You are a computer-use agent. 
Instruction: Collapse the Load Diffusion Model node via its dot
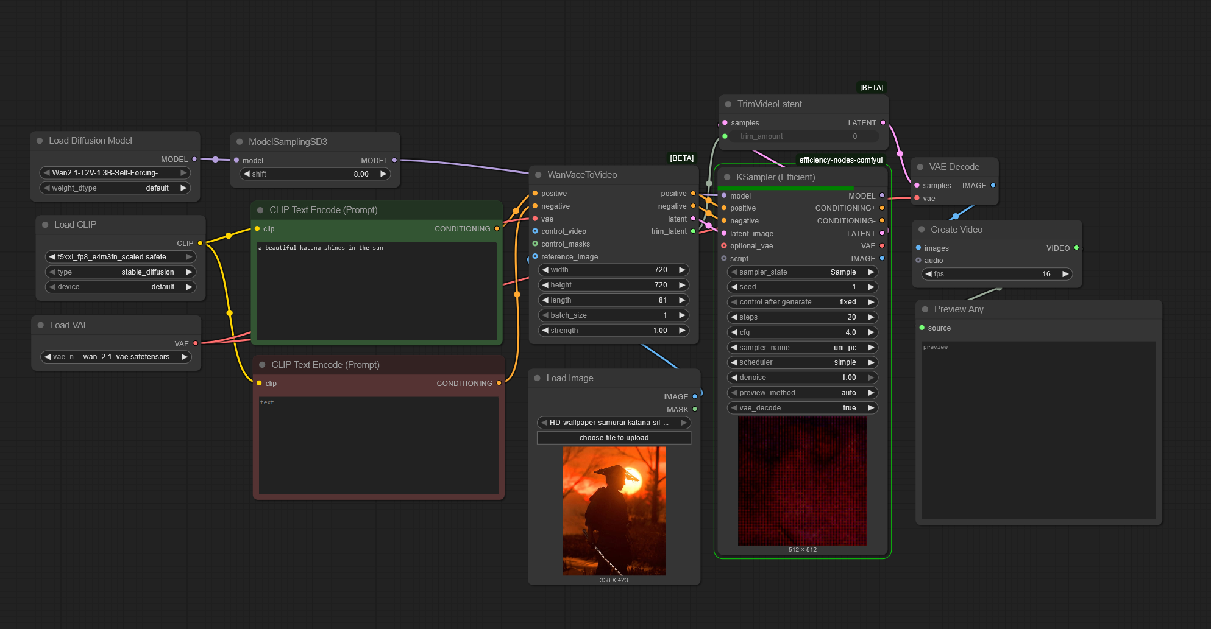[40, 141]
